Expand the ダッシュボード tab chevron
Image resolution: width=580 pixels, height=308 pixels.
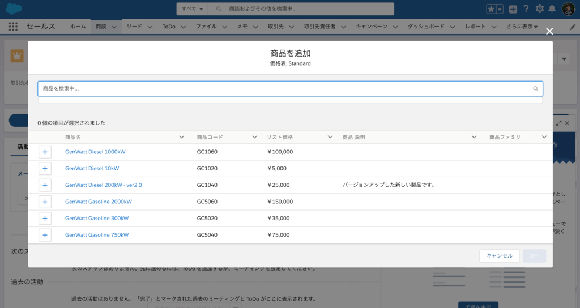click(x=453, y=27)
